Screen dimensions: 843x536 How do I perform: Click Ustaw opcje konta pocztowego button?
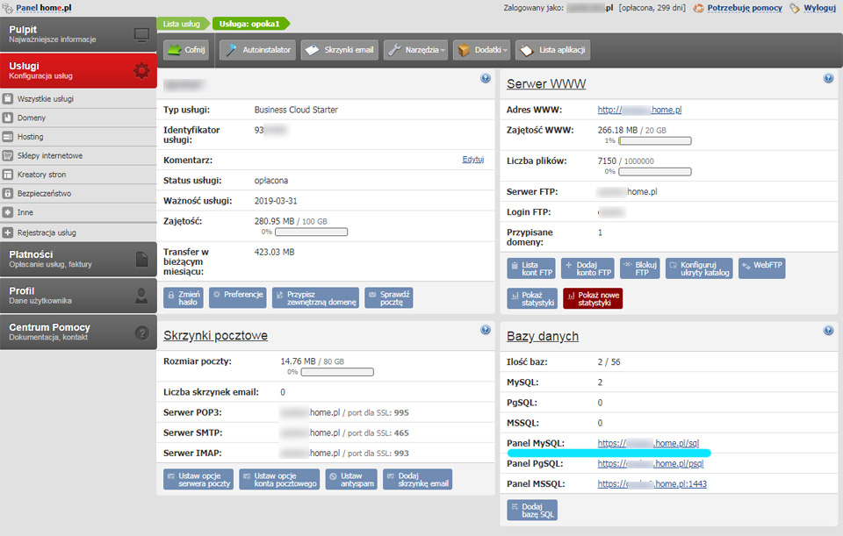tap(279, 480)
